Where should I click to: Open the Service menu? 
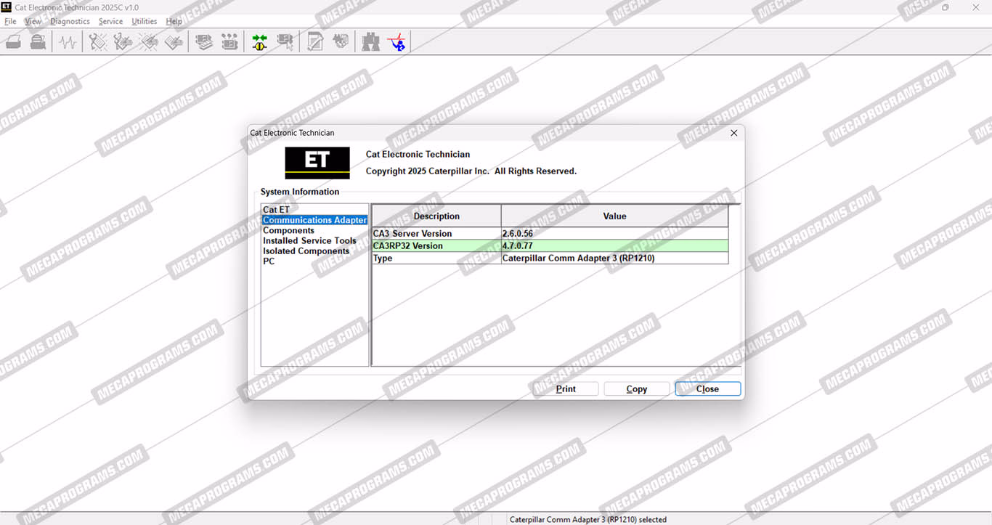[x=110, y=21]
